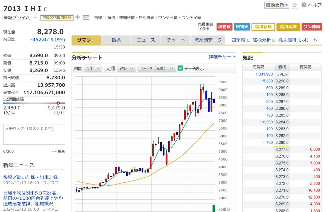Select the サマリー tab
329x212 pixels.
pyautogui.click(x=86, y=40)
